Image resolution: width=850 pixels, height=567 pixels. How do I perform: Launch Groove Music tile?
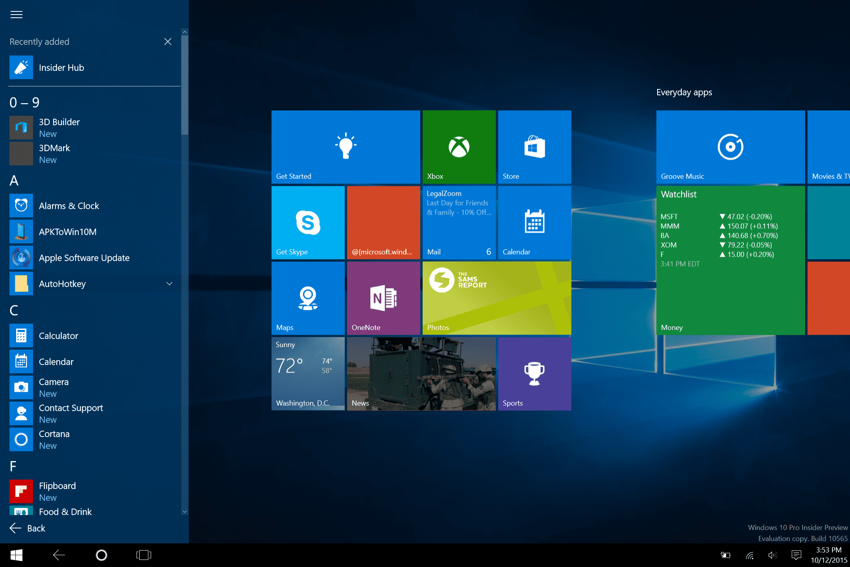pos(730,147)
